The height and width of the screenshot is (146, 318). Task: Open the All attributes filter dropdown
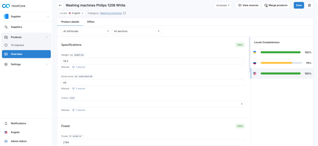(86, 31)
